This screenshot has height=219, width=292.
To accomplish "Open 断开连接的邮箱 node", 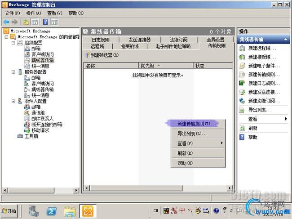I will [x=47, y=125].
